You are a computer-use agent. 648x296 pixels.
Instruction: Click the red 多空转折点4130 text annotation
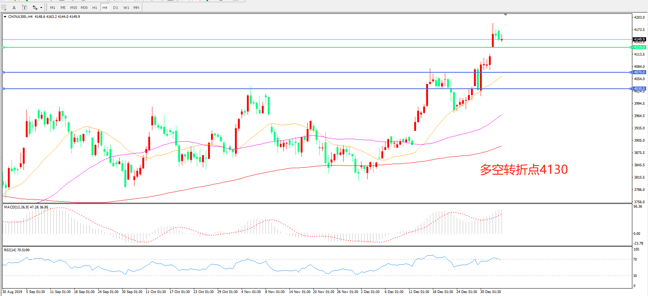pyautogui.click(x=524, y=170)
